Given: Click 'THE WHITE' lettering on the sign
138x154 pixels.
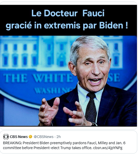Looking at the screenshot, I should 38,78.
